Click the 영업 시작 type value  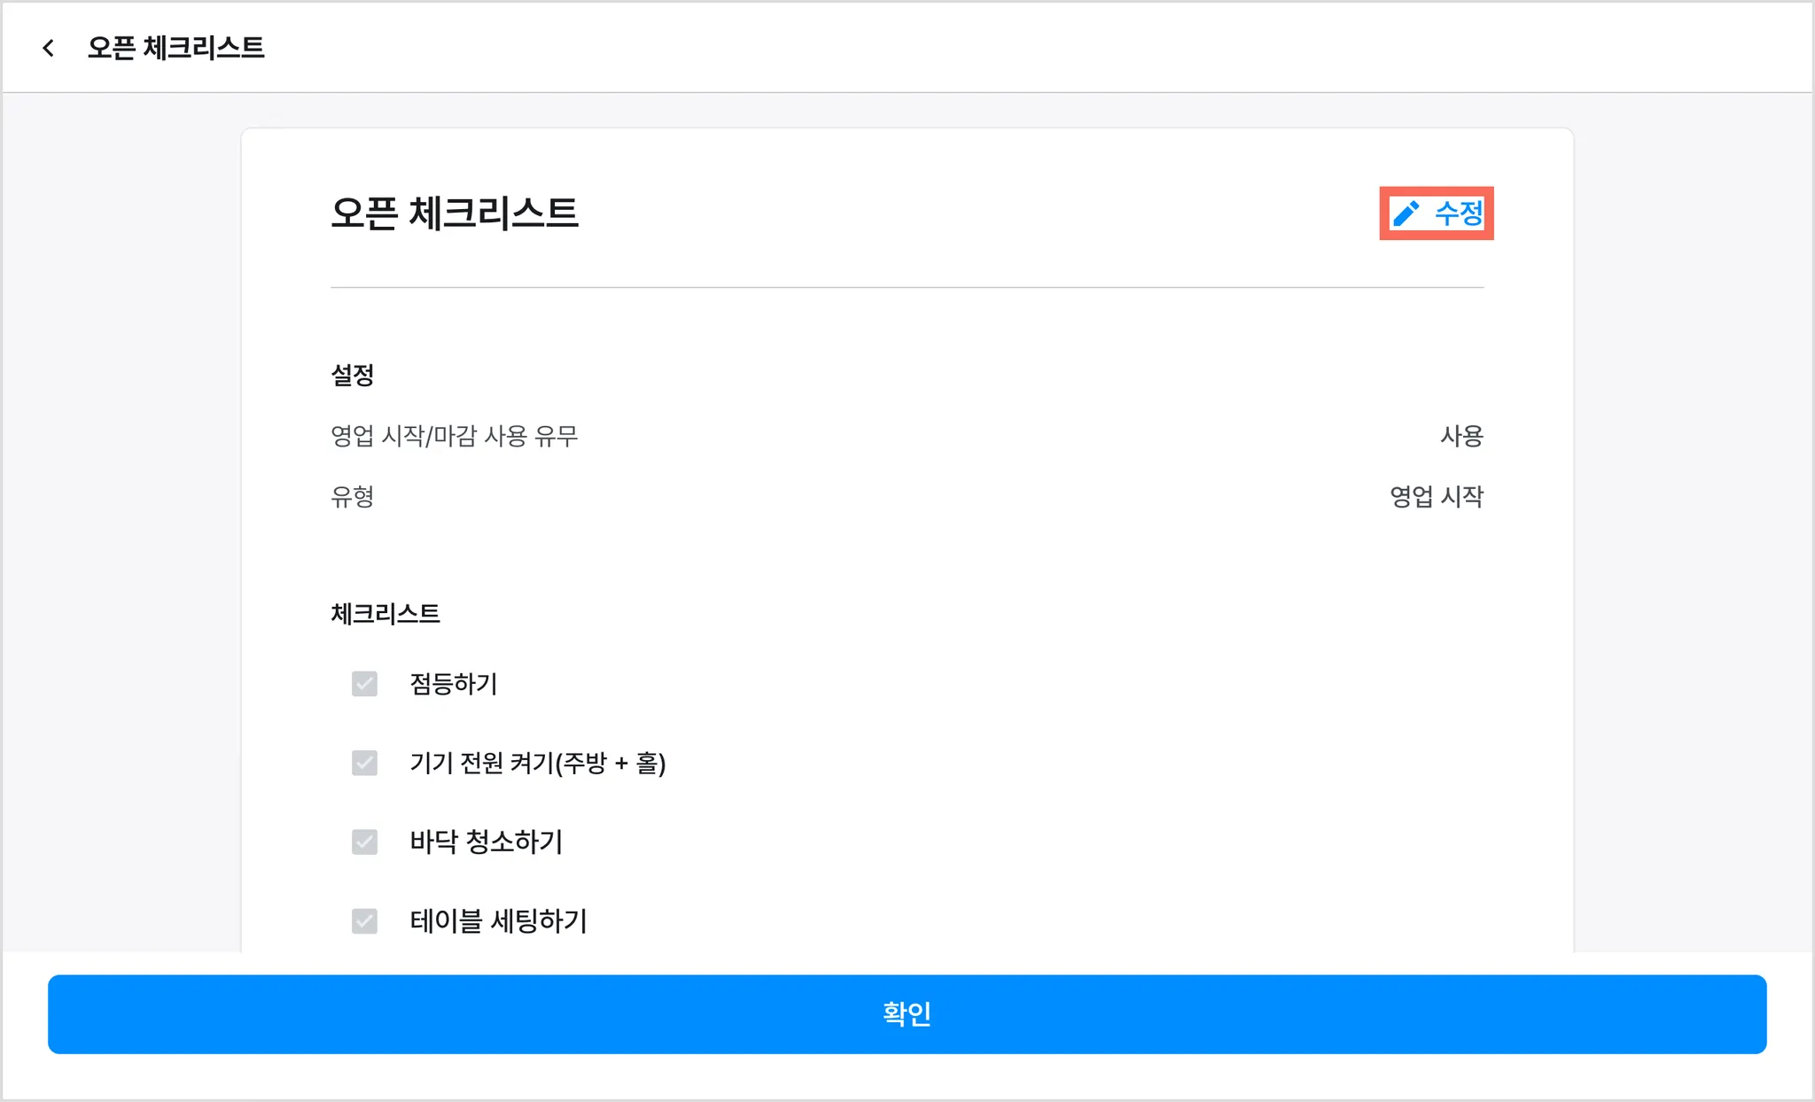click(x=1436, y=496)
